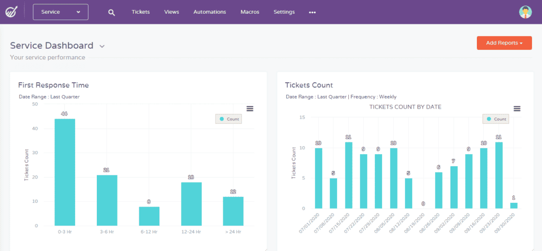The height and width of the screenshot is (251, 542).
Task: Open the First Response Time chart hamburger menu
Action: [250, 109]
